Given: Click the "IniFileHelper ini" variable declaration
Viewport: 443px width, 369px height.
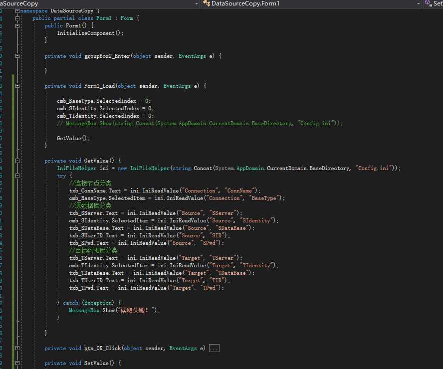Looking at the screenshot, I should click(x=83, y=168).
